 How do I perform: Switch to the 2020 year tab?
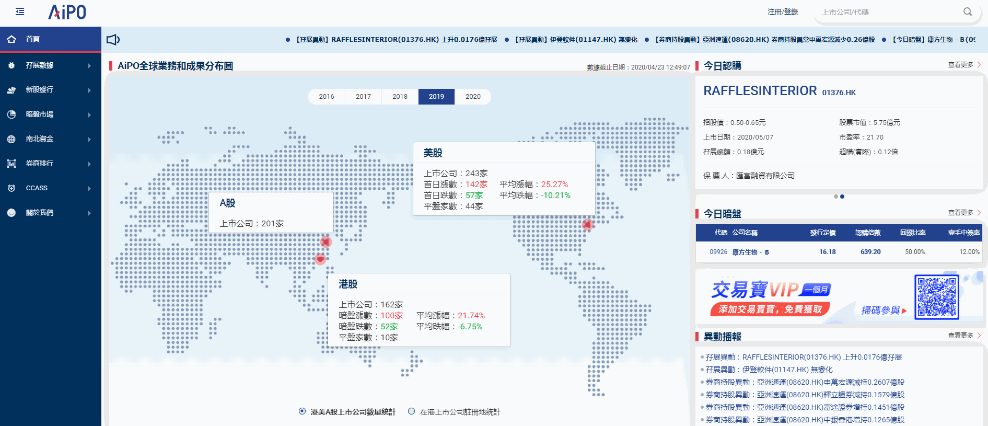[x=473, y=97]
